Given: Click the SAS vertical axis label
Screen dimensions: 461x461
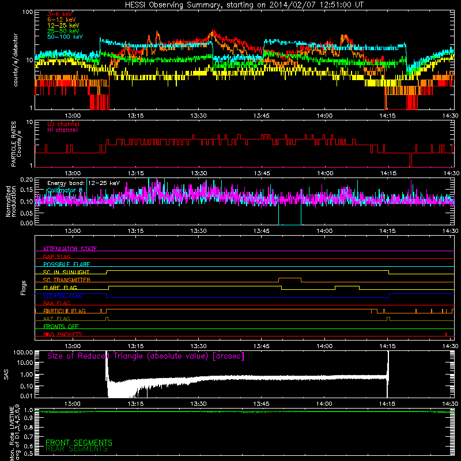Looking at the screenshot, I should (6, 374).
